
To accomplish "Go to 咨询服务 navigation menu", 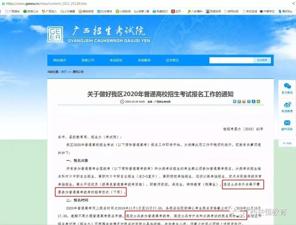I will [144, 60].
